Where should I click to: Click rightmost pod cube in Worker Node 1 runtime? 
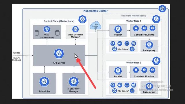pyautogui.click(x=152, y=28)
